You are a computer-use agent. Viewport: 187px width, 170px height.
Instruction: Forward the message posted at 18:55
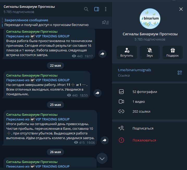97,93
